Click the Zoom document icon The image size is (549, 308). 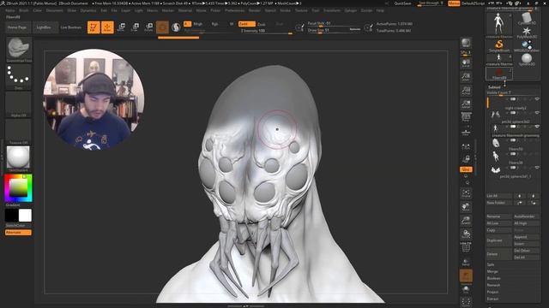466,76
